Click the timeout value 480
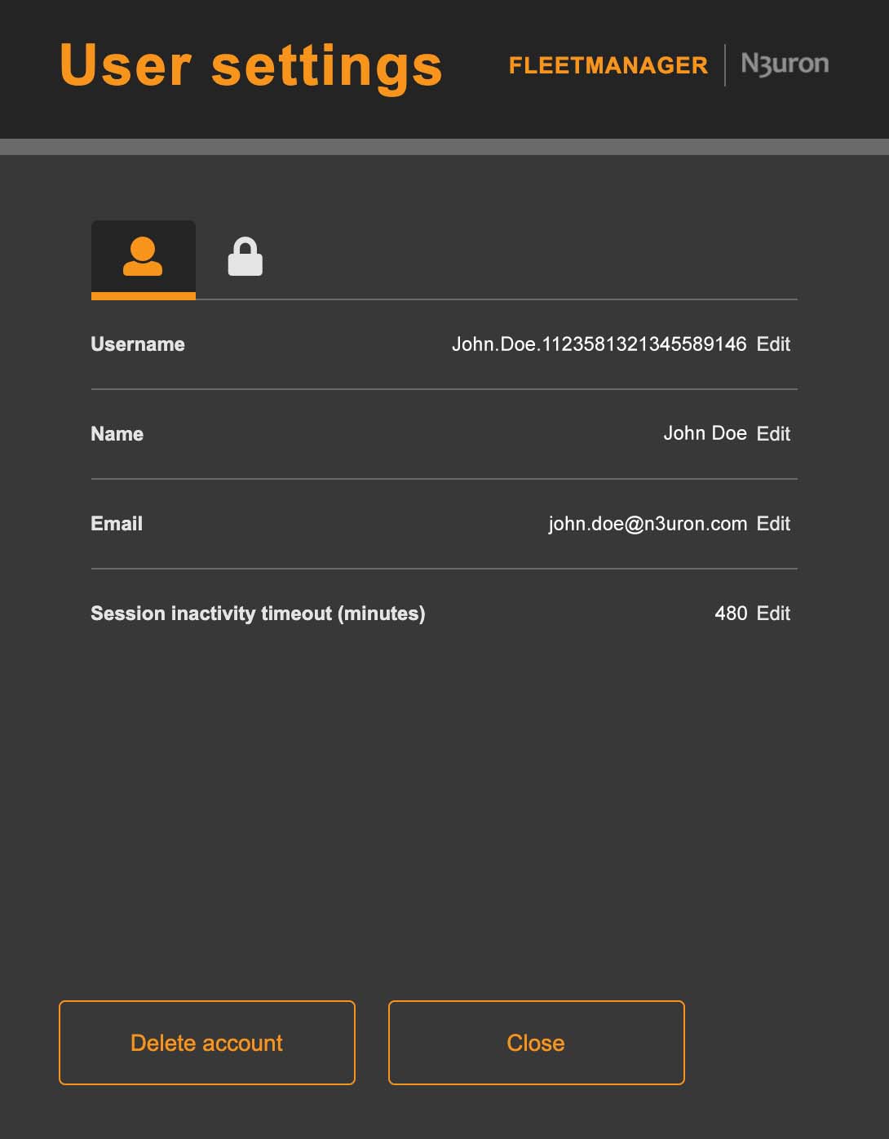Viewport: 889px width, 1139px height. click(x=732, y=613)
